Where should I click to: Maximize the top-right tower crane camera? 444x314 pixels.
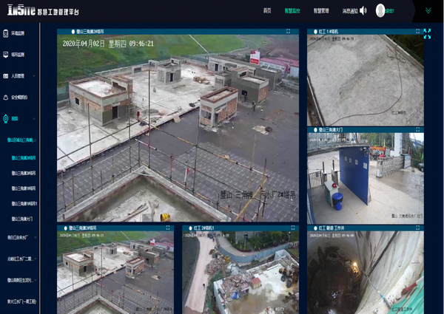coord(418,33)
